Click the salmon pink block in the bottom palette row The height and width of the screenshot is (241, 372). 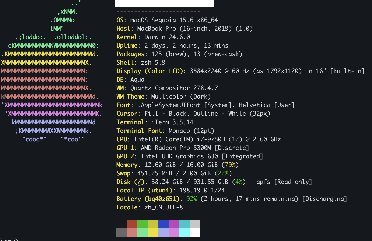[132, 233]
